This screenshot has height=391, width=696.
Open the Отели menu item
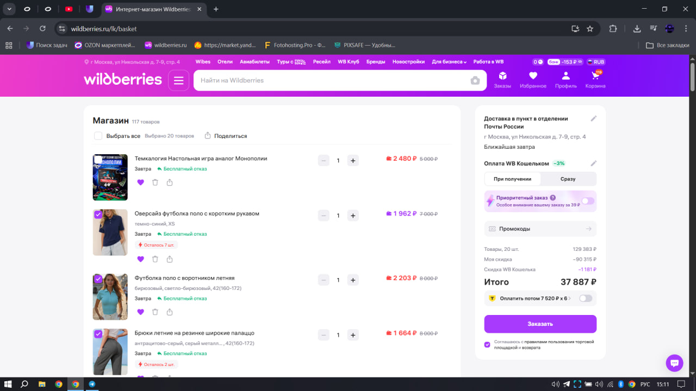[x=225, y=62]
